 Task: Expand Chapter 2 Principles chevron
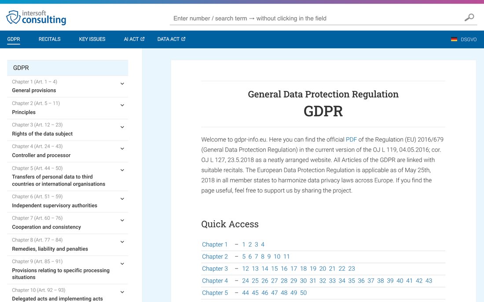(x=122, y=105)
